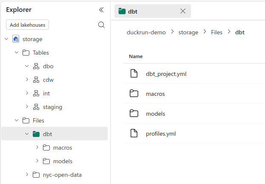Click the models folder icon in file list
This screenshot has width=265, height=184.
[x=134, y=113]
